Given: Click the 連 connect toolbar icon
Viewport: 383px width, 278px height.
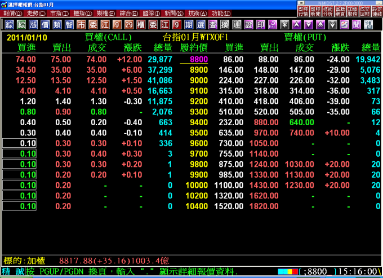Looking at the screenshot, I should coord(237,25).
